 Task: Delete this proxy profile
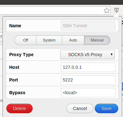point(19,108)
